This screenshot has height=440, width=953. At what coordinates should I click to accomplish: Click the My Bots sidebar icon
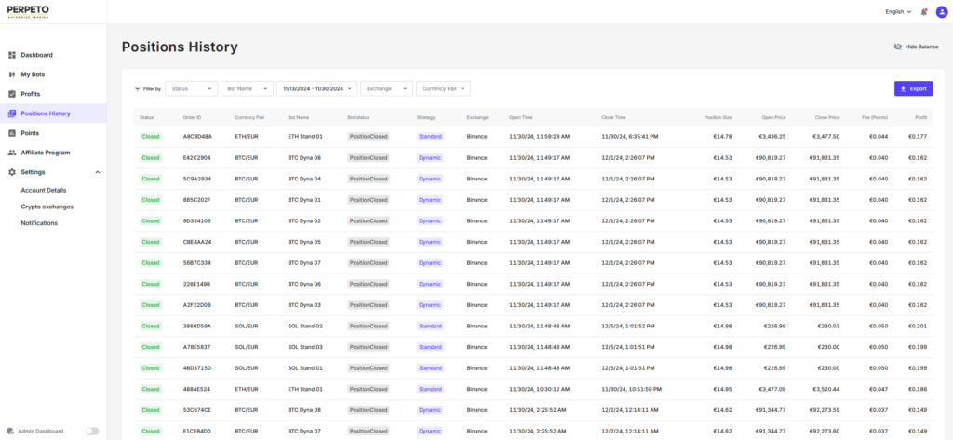[11, 74]
